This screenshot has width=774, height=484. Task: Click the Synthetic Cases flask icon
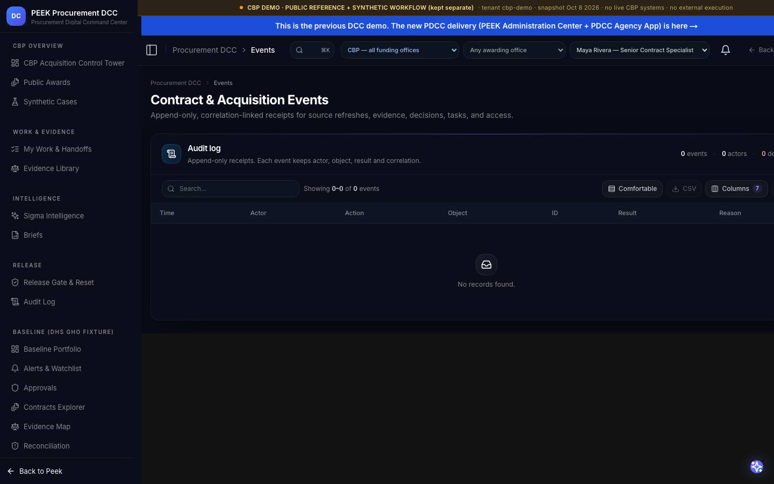(x=15, y=102)
